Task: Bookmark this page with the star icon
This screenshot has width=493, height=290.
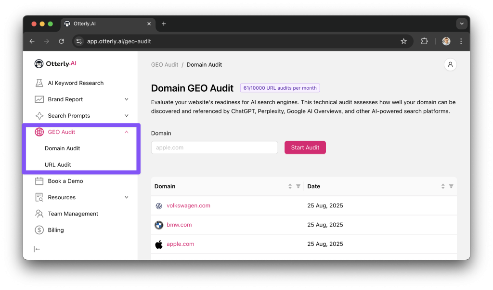Action: pos(403,41)
